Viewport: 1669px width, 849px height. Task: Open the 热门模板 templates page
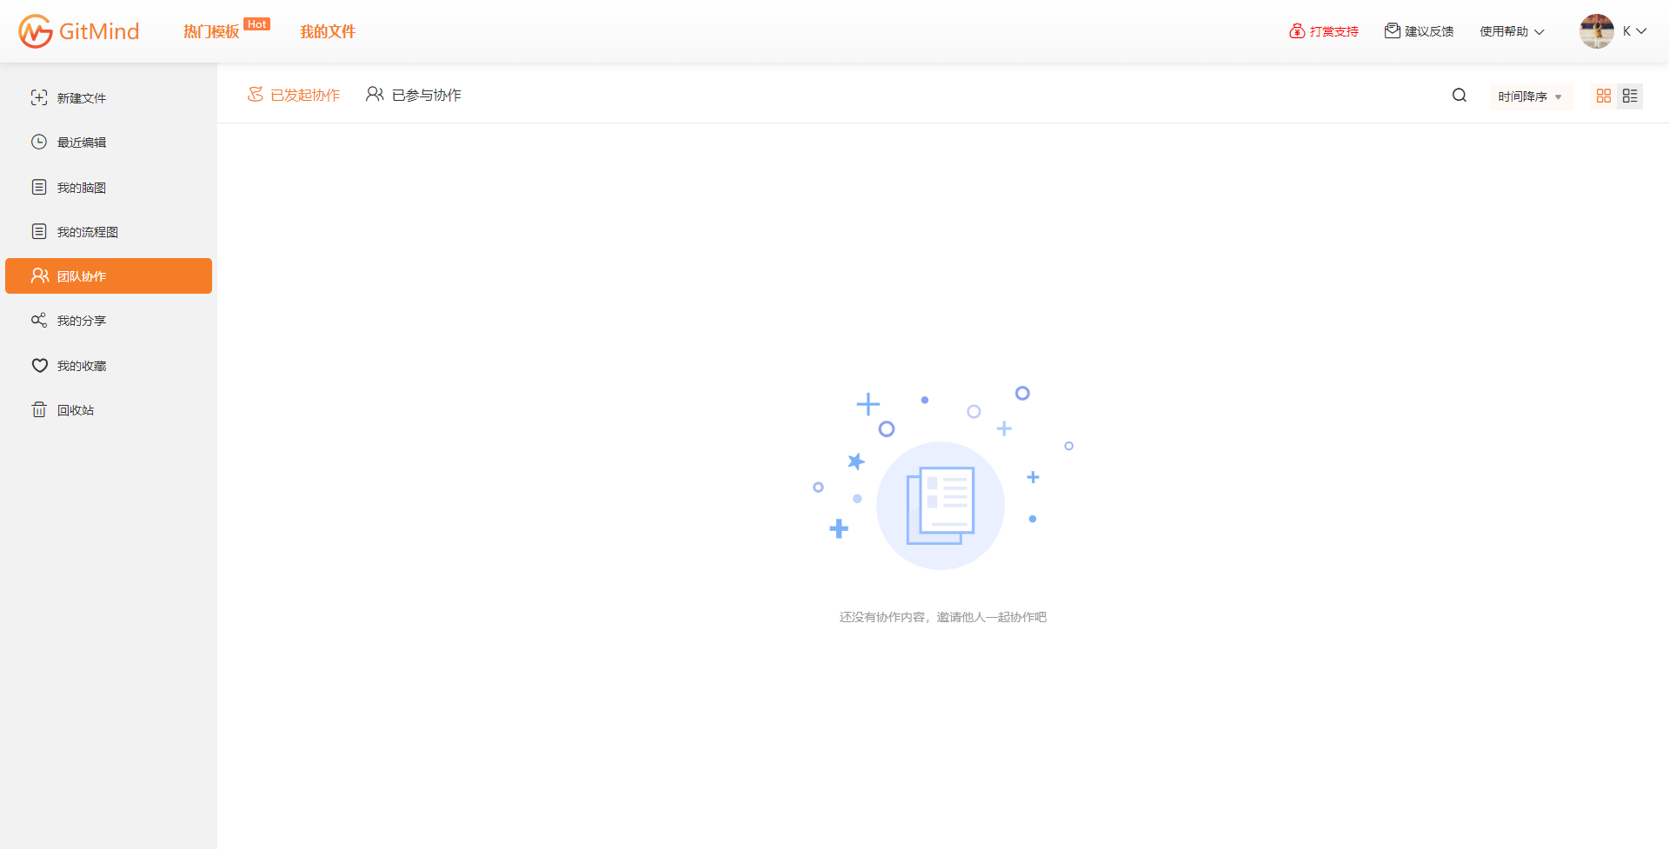pyautogui.click(x=211, y=32)
